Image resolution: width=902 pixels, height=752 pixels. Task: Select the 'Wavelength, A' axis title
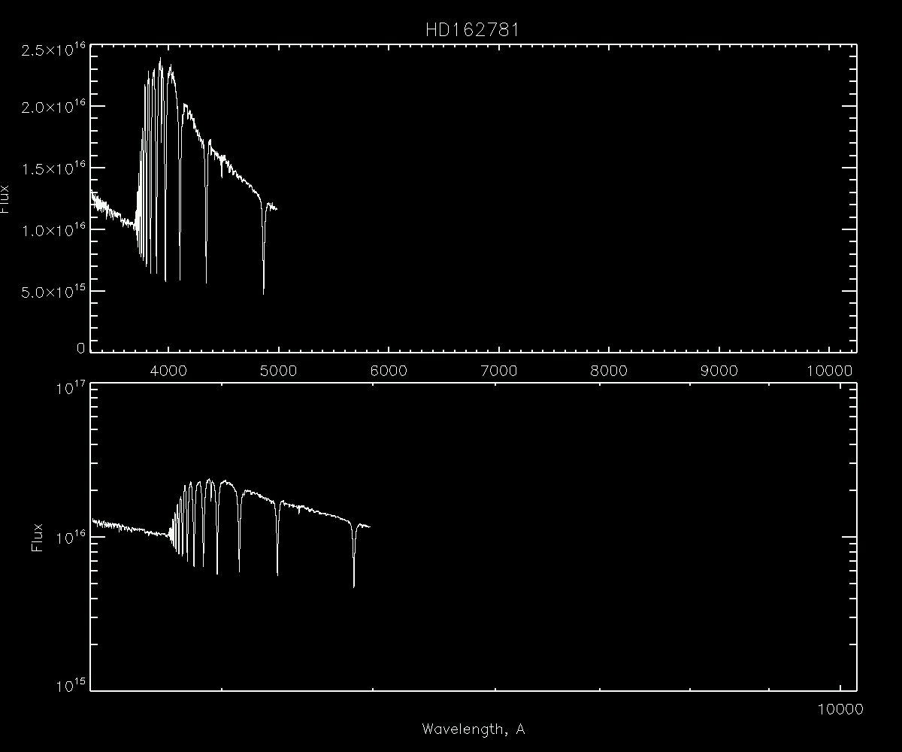(473, 729)
